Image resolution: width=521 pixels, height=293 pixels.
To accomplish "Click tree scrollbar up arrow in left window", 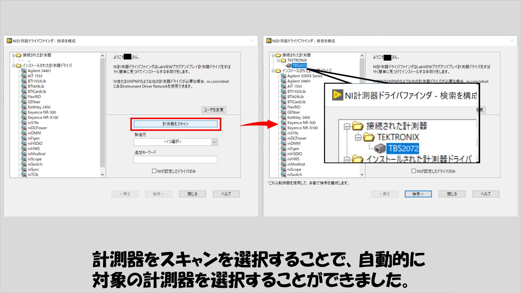I will pyautogui.click(x=102, y=56).
